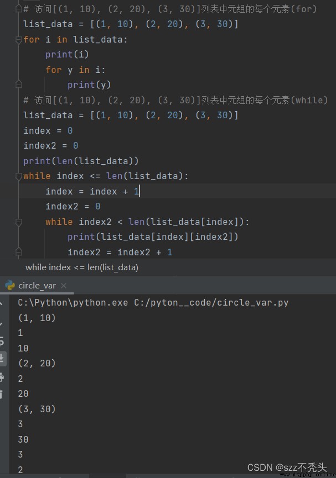Click the 'index = 0' line
The image size is (336, 478).
(48, 130)
